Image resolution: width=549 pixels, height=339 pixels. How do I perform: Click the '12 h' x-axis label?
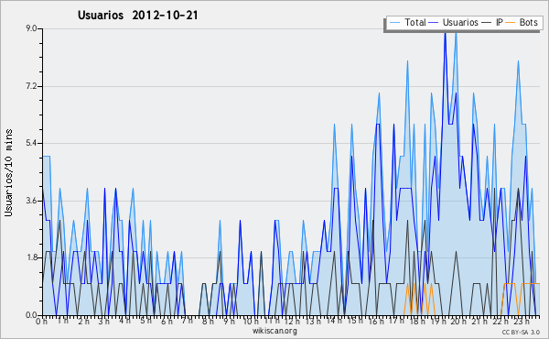click(292, 322)
